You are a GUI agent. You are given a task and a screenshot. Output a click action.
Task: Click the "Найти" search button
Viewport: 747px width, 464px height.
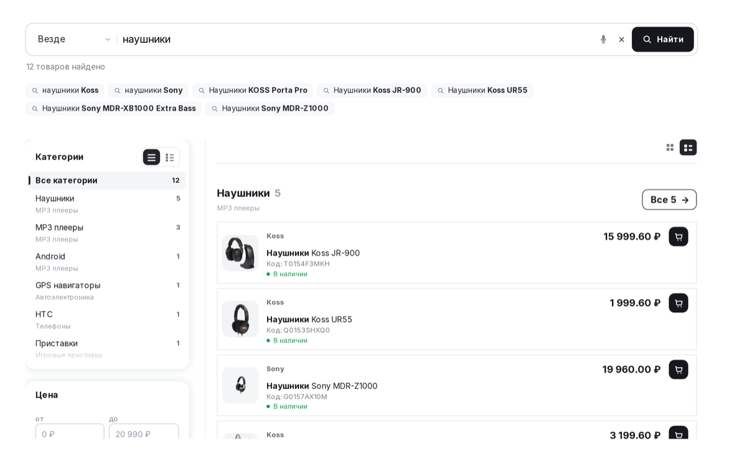(x=663, y=39)
